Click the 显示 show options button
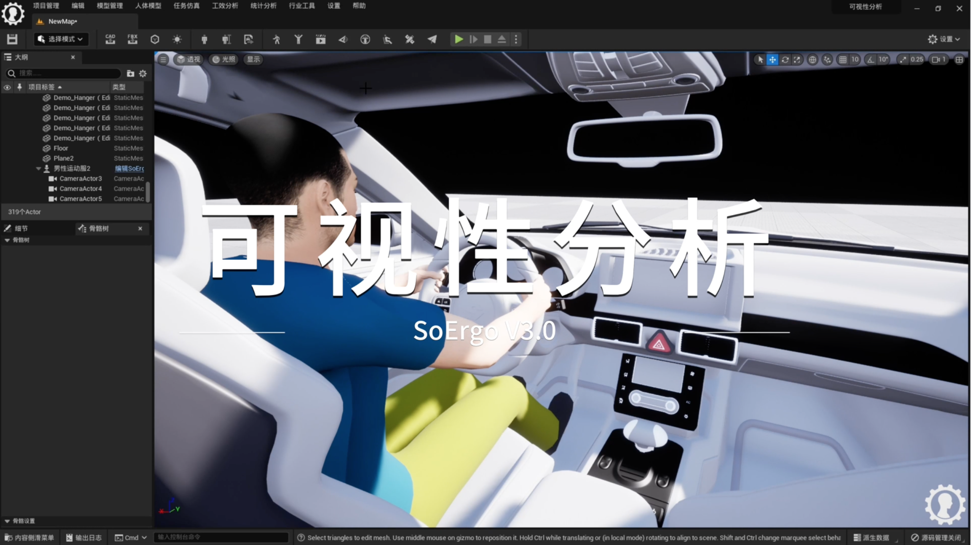The height and width of the screenshot is (545, 971). (x=254, y=59)
